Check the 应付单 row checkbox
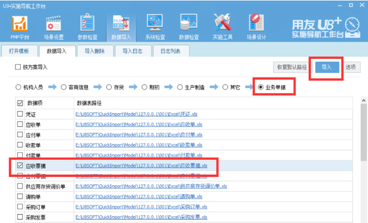Image resolution: width=368 pixels, height=223 pixels. click(20, 135)
